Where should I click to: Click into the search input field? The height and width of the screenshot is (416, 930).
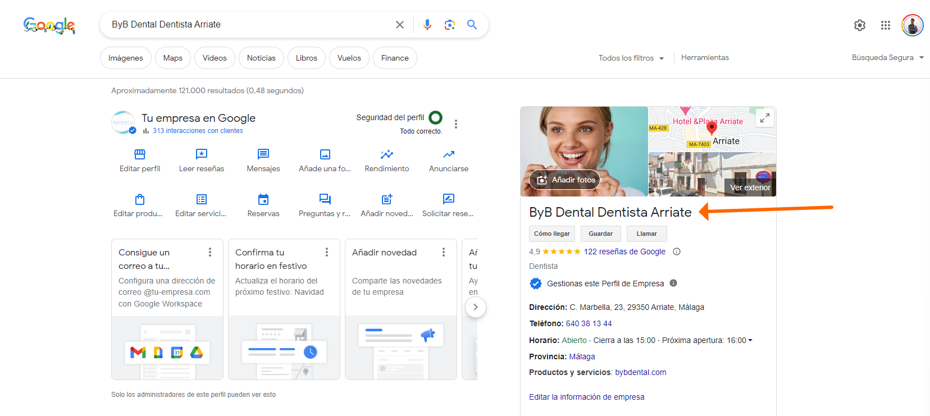[x=250, y=25]
